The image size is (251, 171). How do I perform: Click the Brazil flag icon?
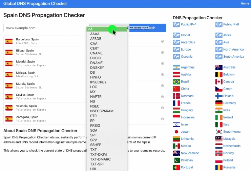tap(176, 82)
